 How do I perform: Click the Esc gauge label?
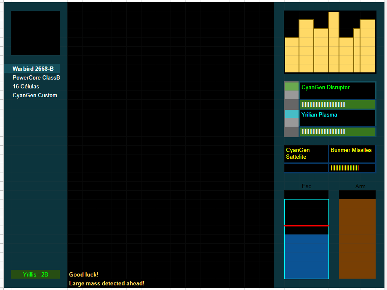coord(307,186)
